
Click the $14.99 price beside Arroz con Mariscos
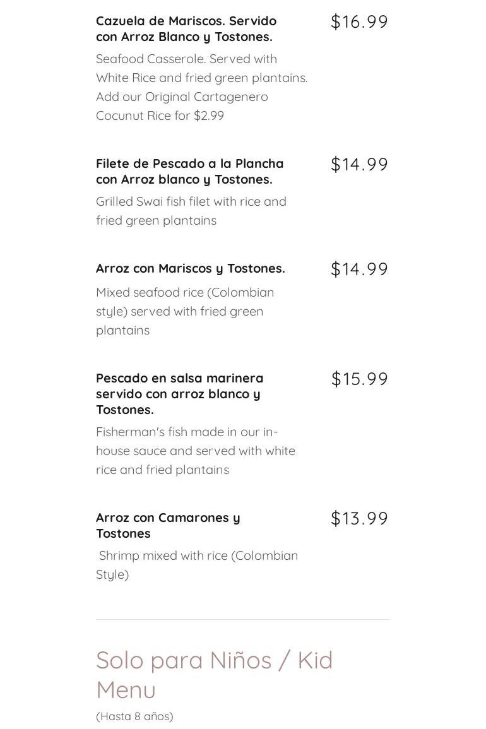(359, 270)
